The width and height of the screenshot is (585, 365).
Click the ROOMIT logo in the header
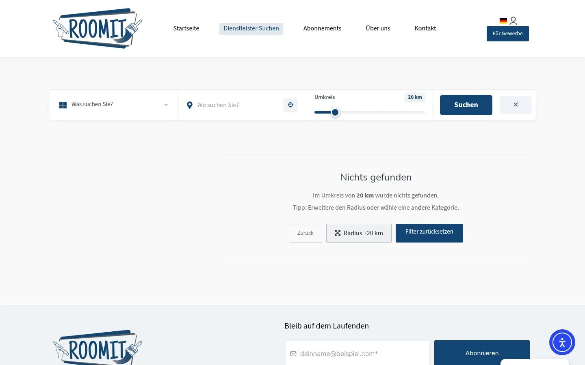coord(97,28)
